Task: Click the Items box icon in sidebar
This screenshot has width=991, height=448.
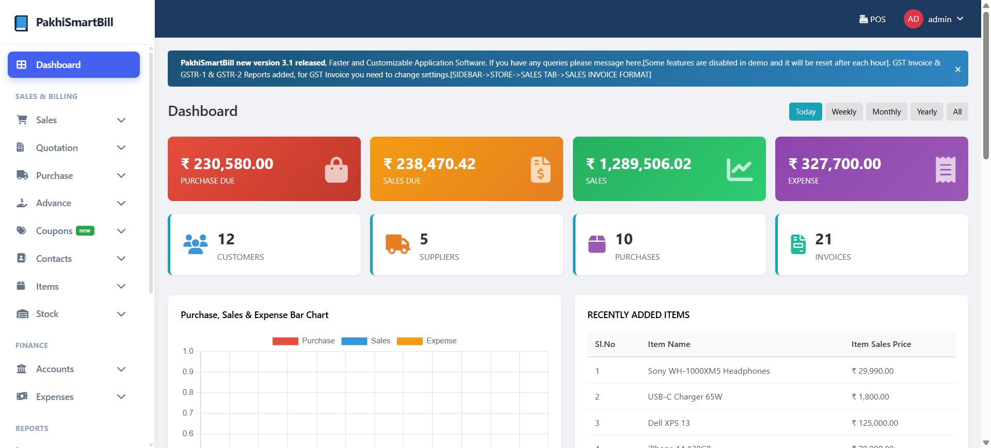Action: 21,286
